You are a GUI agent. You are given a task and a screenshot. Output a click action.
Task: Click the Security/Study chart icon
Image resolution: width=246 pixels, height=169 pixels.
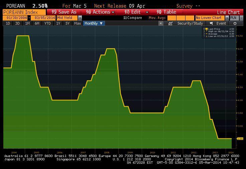click(x=171, y=24)
